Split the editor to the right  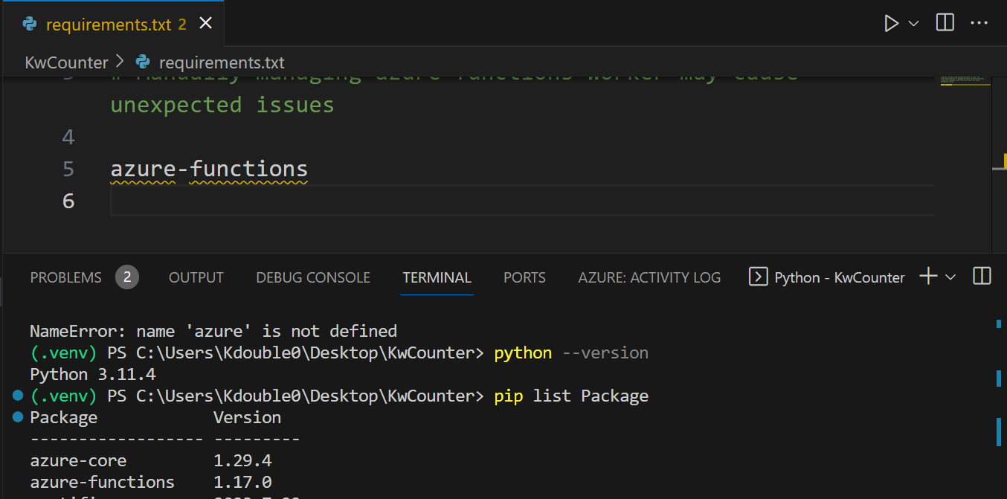945,23
